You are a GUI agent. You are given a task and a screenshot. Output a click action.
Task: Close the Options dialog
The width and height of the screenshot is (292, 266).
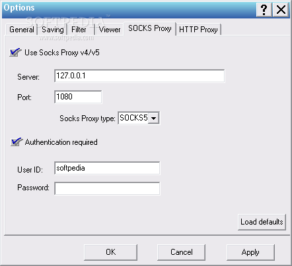click(x=281, y=10)
